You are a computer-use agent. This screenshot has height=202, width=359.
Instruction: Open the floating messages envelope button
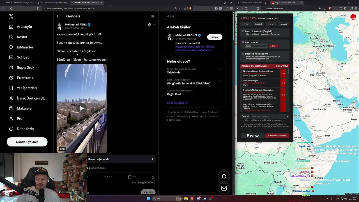click(224, 188)
